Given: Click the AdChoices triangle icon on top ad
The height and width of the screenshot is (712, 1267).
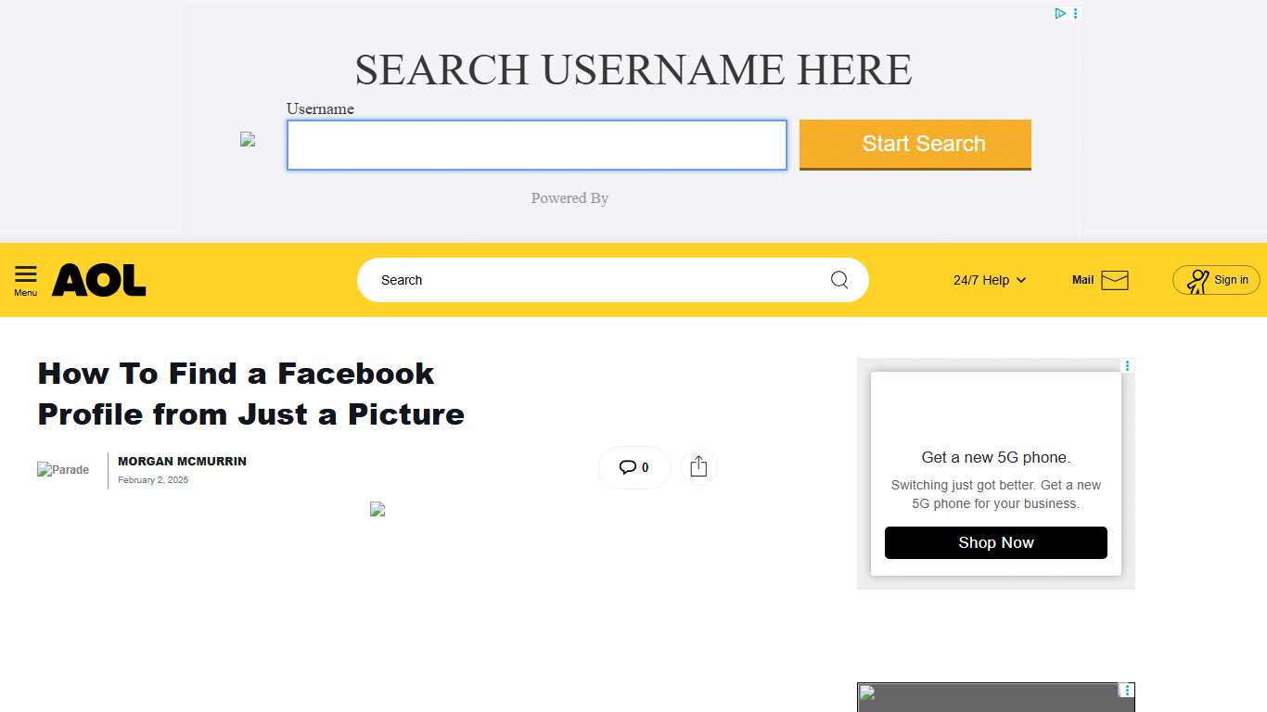Looking at the screenshot, I should point(1060,13).
